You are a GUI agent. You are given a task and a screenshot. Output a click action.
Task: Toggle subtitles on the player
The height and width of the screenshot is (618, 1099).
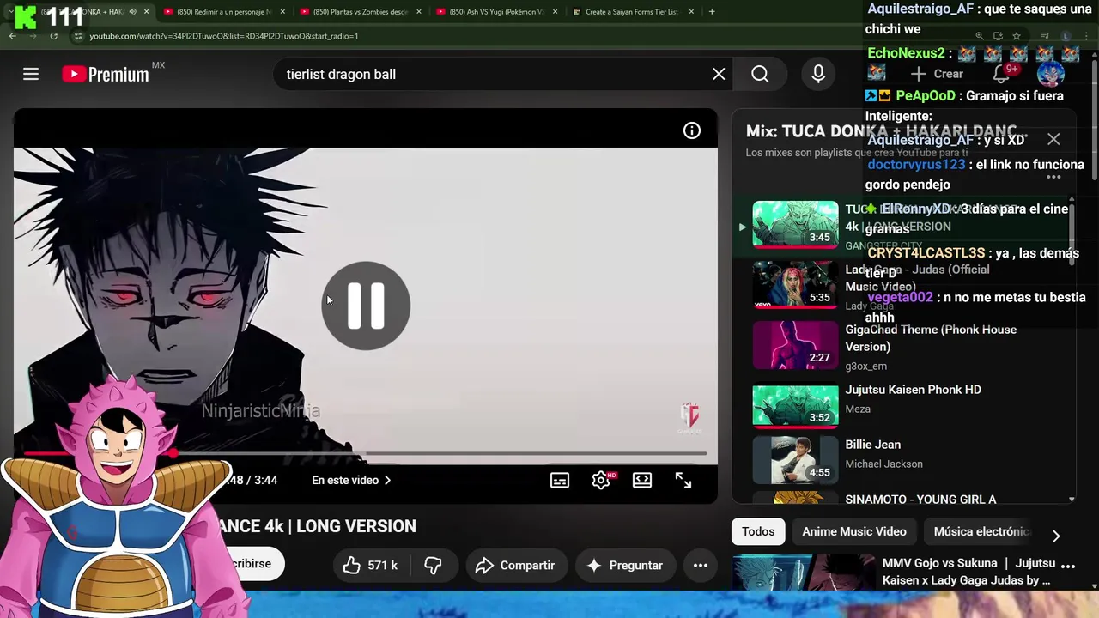coord(560,481)
